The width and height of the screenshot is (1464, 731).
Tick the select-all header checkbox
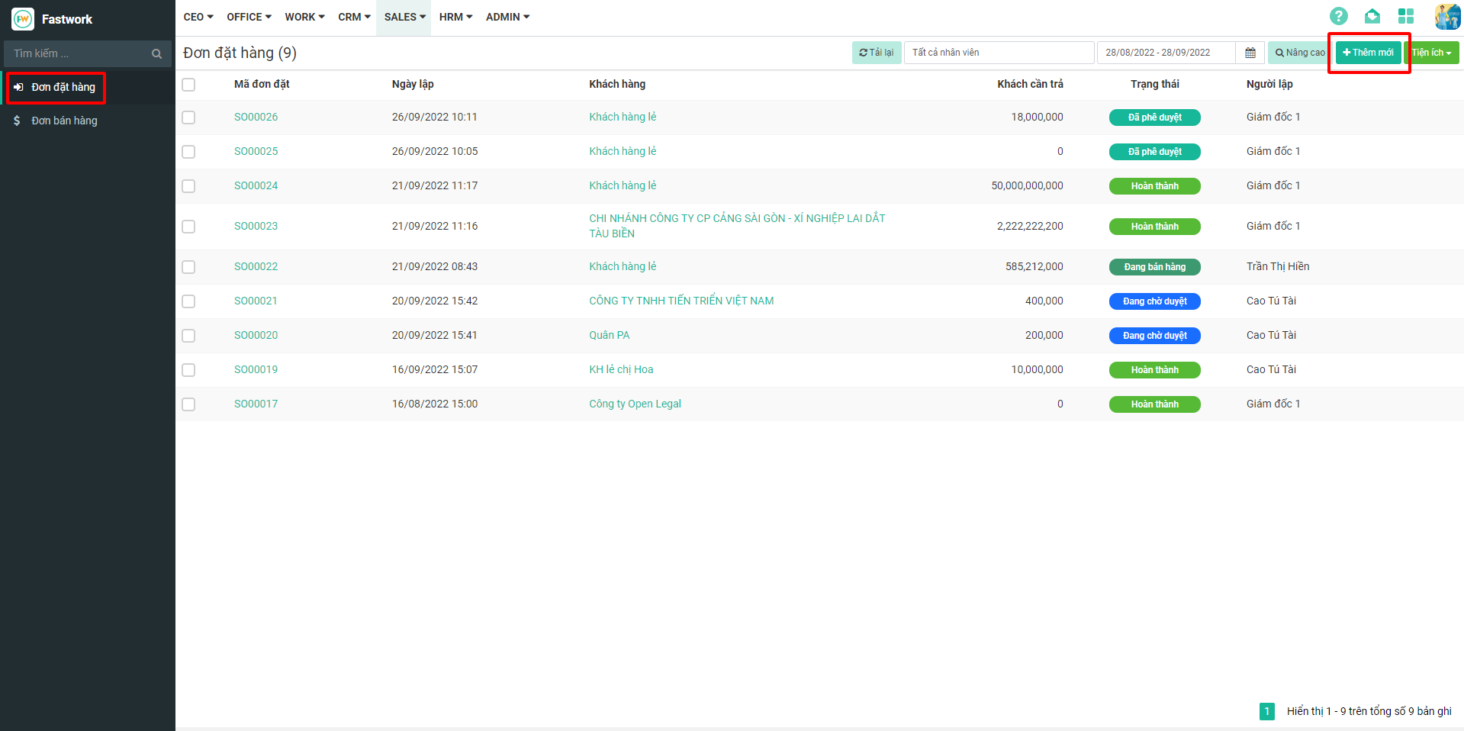coord(188,85)
